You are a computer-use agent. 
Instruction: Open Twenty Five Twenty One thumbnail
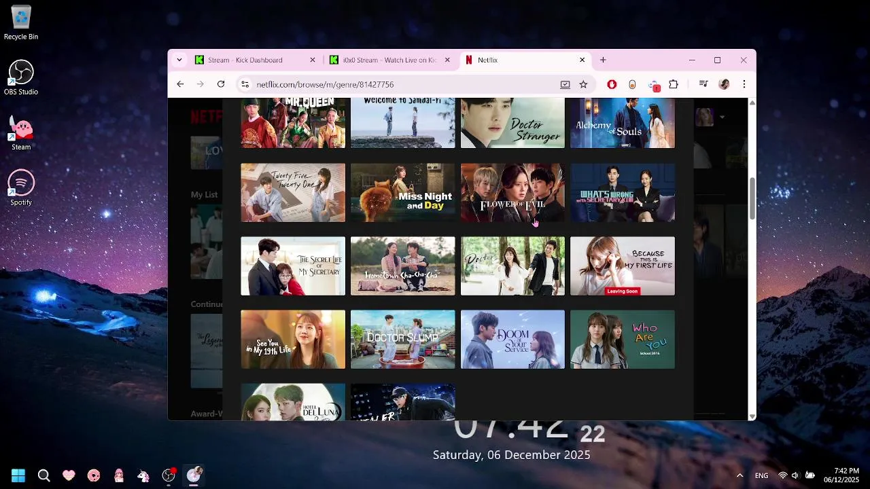click(293, 192)
